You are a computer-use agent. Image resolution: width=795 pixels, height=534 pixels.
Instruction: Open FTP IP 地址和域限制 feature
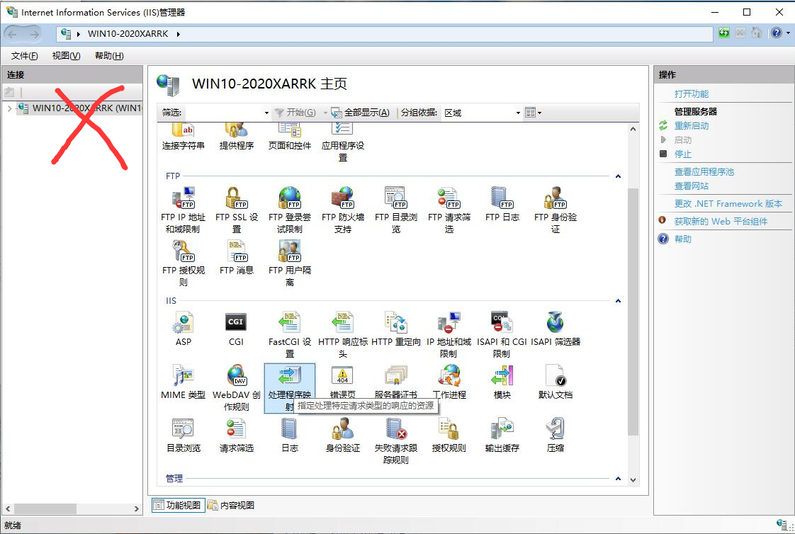tap(183, 210)
